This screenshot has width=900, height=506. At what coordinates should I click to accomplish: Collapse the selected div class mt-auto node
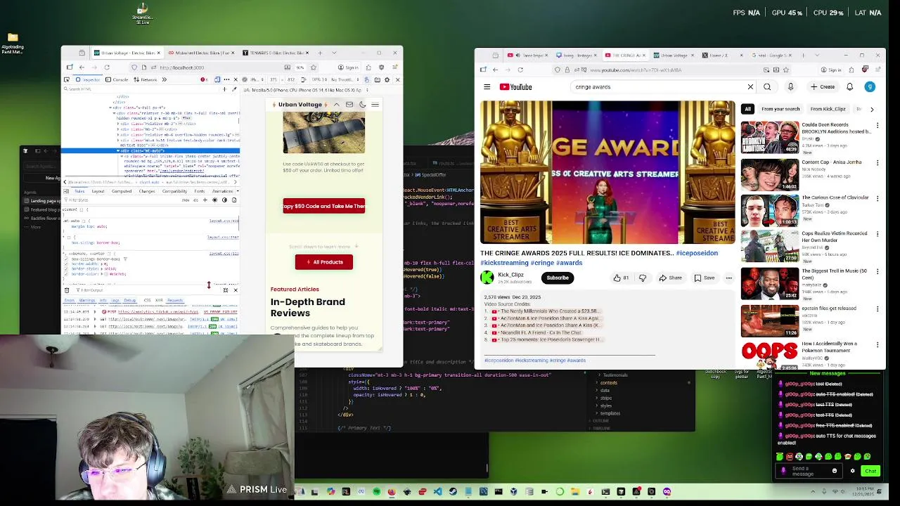pyautogui.click(x=118, y=150)
